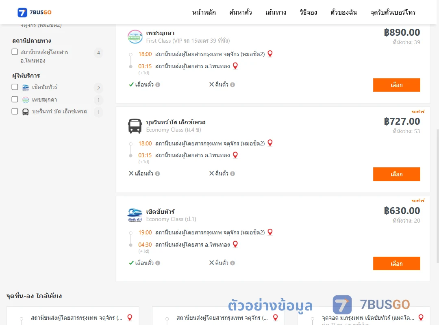Click the ผู้ให้บริการ filter heading
Viewport: 439px width, 325px height.
(26, 76)
